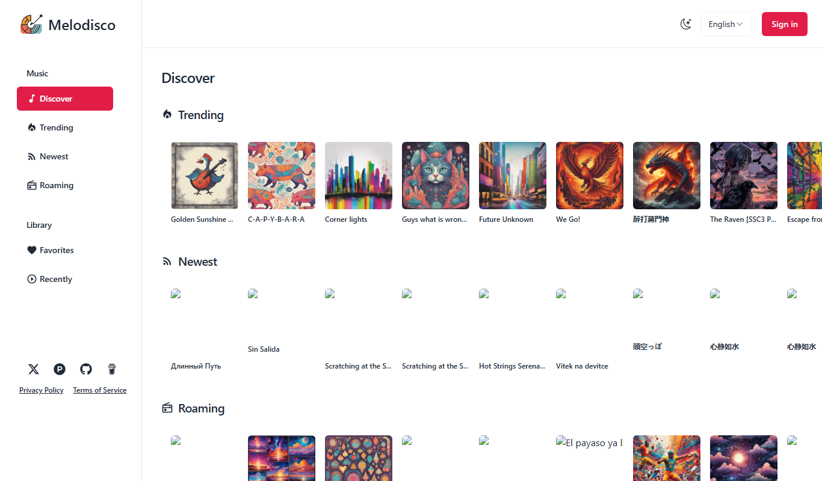This screenshot has height=481, width=822.
Task: Toggle dark mode moon icon
Action: point(686,24)
